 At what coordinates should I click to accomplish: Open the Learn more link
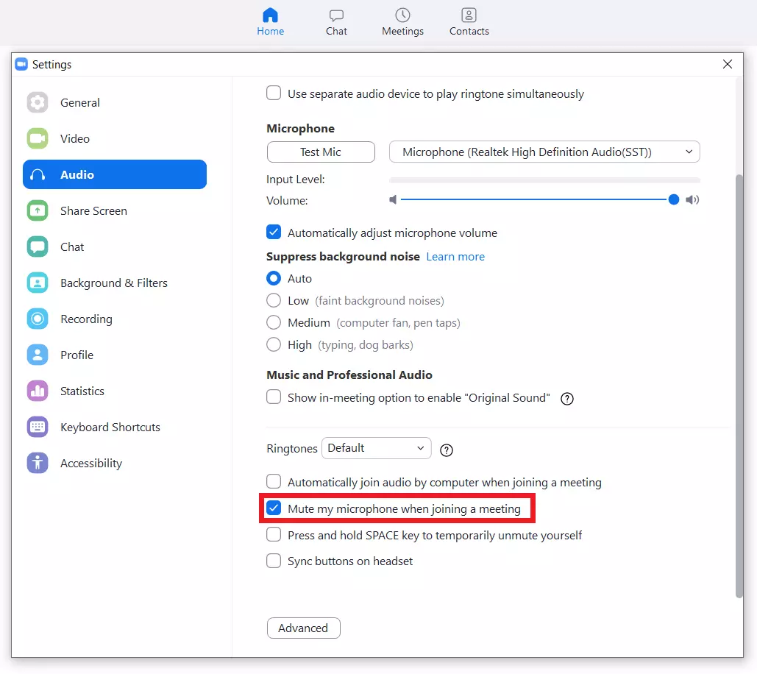coord(455,257)
